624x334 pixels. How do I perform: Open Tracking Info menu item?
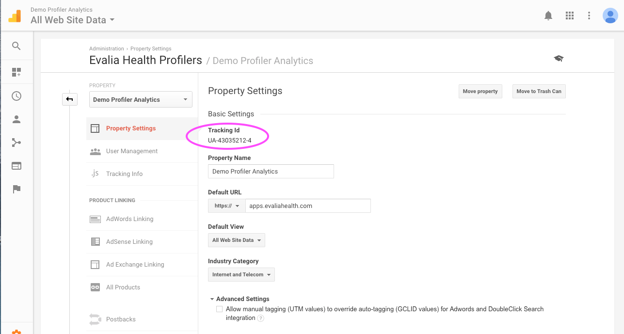coord(124,174)
